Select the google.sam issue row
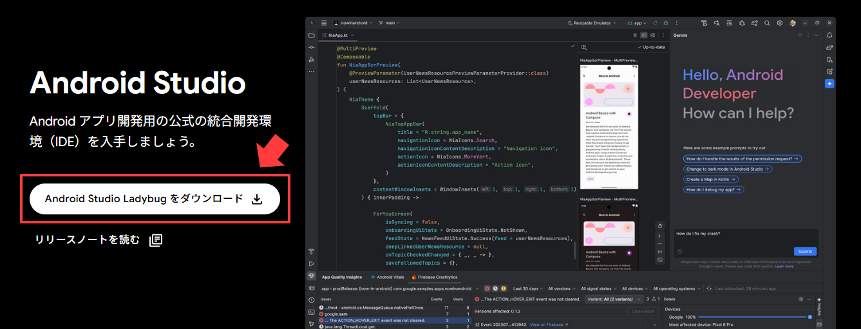This screenshot has width=861, height=329. pyautogui.click(x=394, y=314)
